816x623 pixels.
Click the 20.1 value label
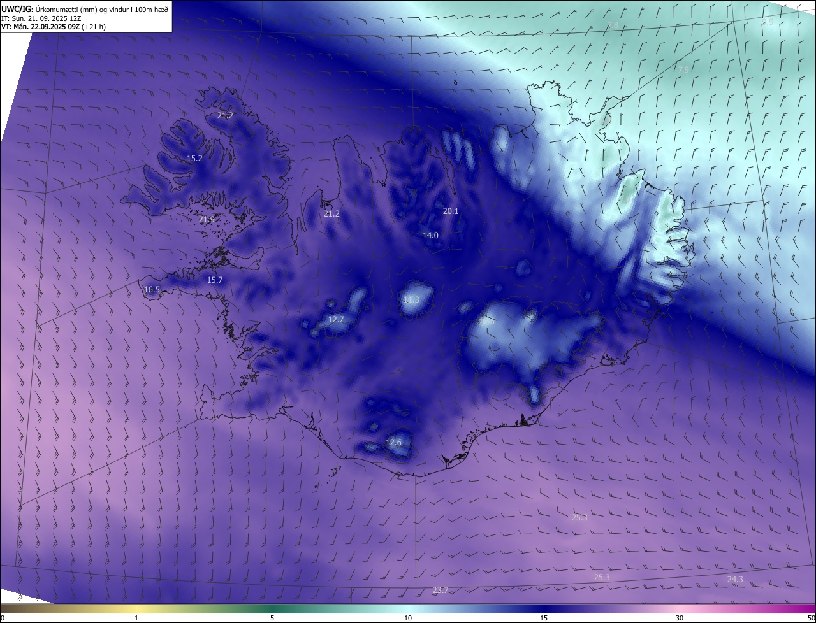click(x=451, y=211)
